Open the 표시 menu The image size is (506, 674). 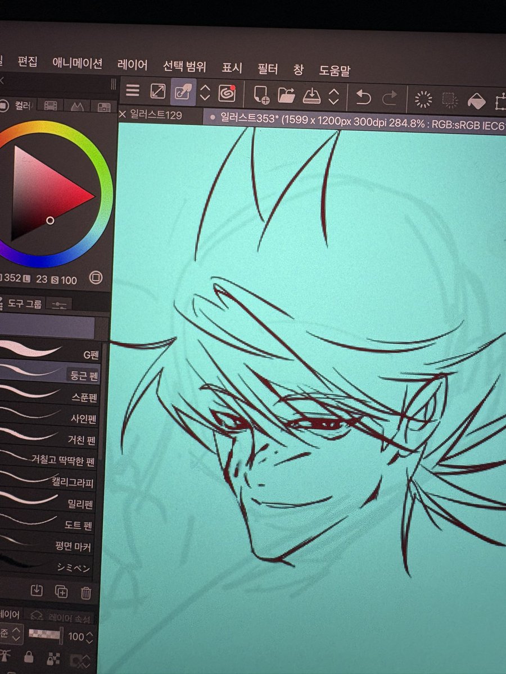[x=232, y=68]
